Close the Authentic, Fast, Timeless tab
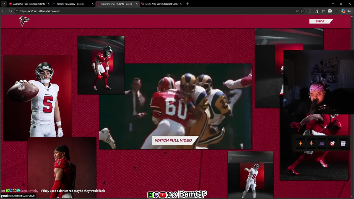This screenshot has width=354, height=199. click(x=49, y=4)
